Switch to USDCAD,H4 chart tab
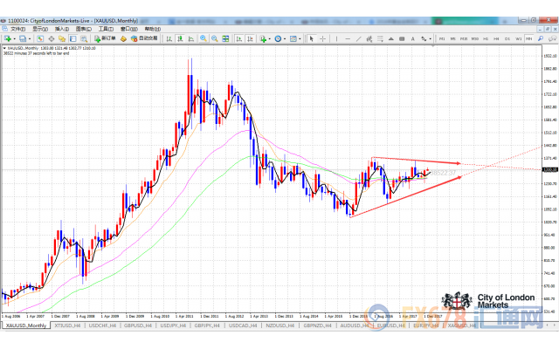559x349 pixels. [x=243, y=325]
